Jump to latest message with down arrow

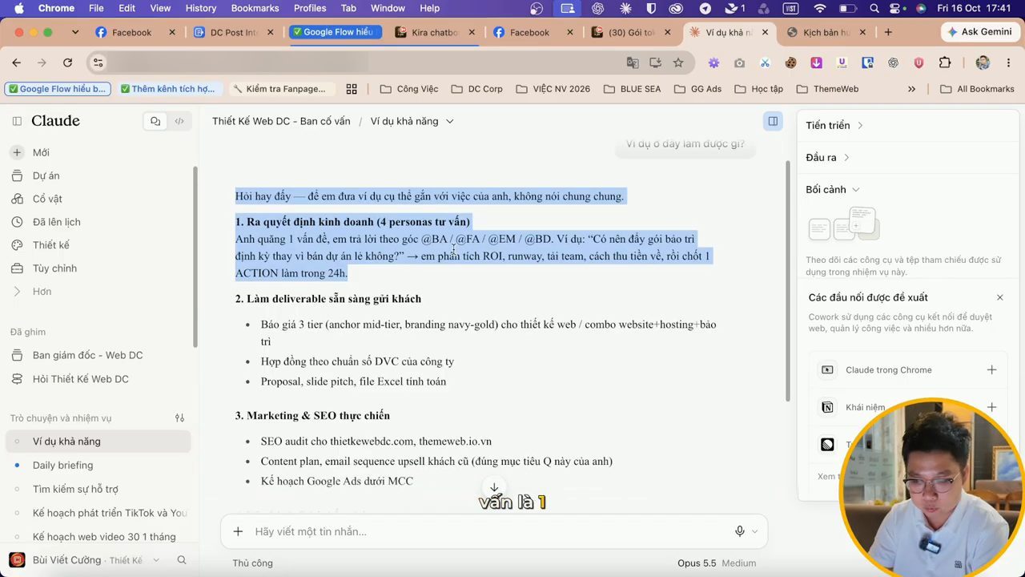[494, 487]
